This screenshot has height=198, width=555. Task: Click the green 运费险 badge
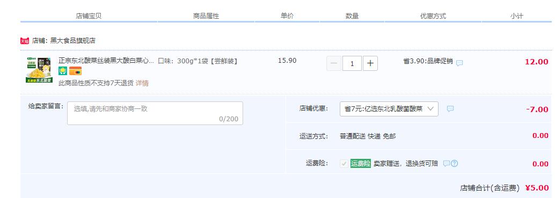(x=361, y=163)
